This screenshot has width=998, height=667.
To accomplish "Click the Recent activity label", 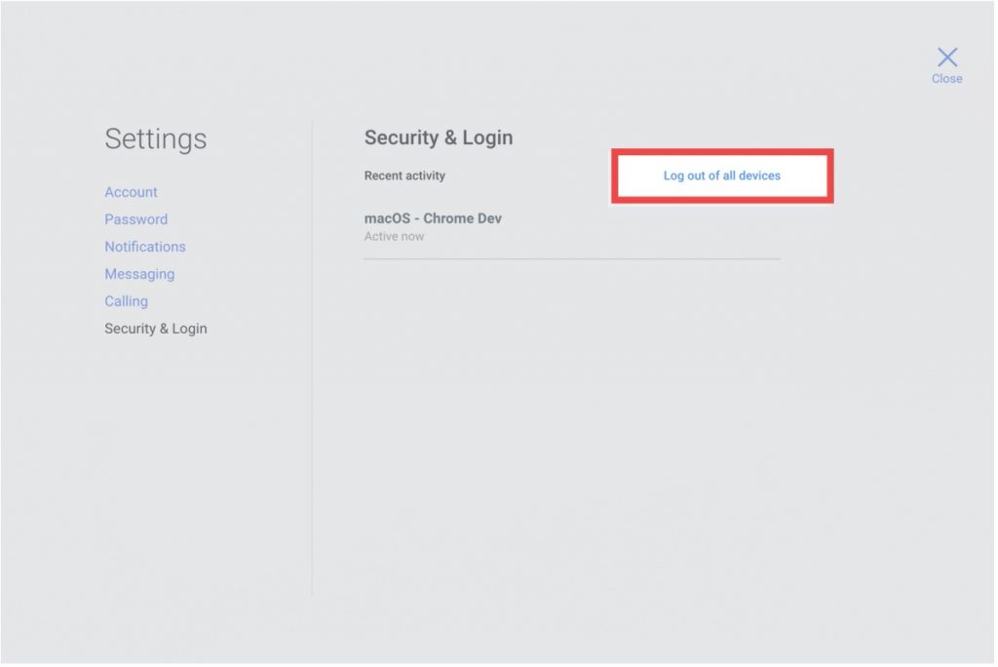I will click(404, 176).
